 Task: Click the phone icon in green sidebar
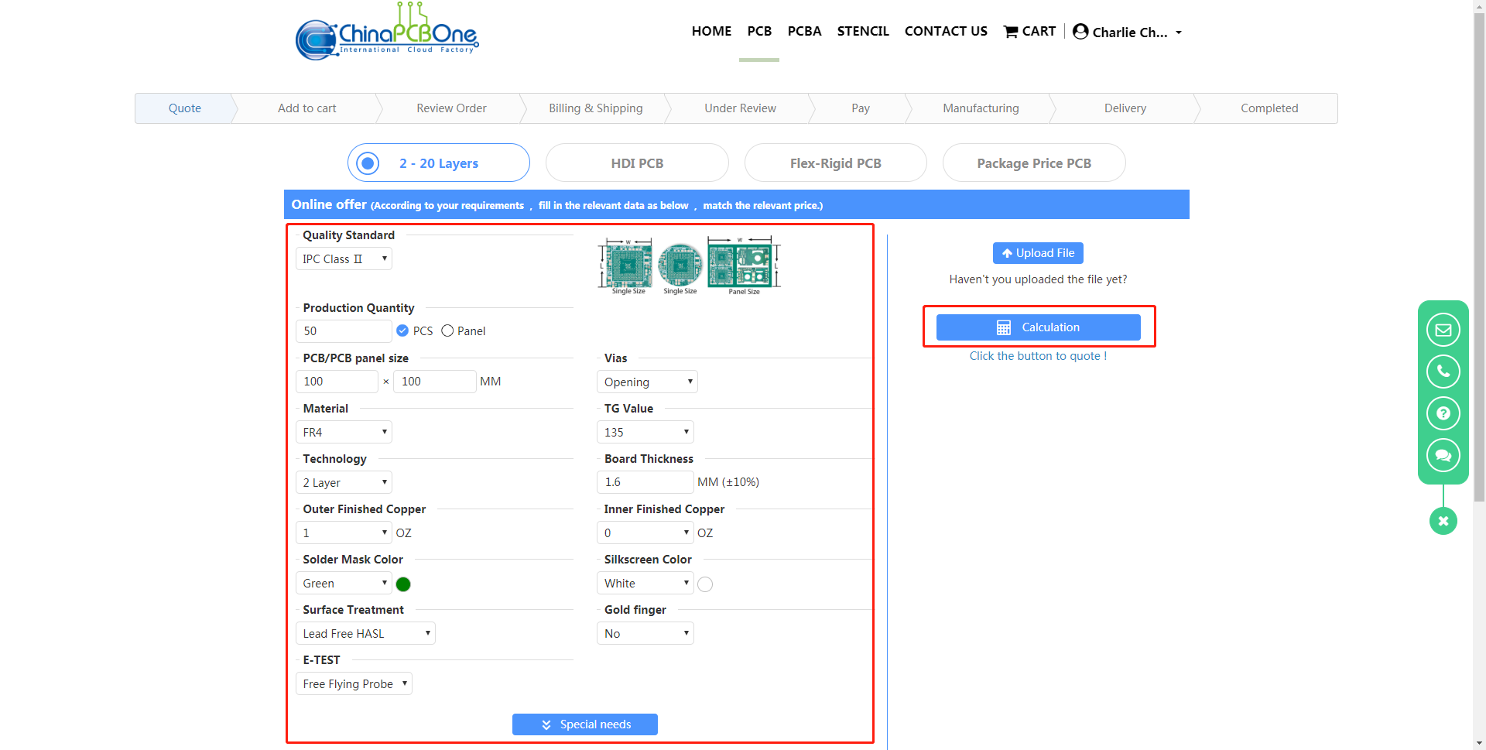click(1443, 372)
